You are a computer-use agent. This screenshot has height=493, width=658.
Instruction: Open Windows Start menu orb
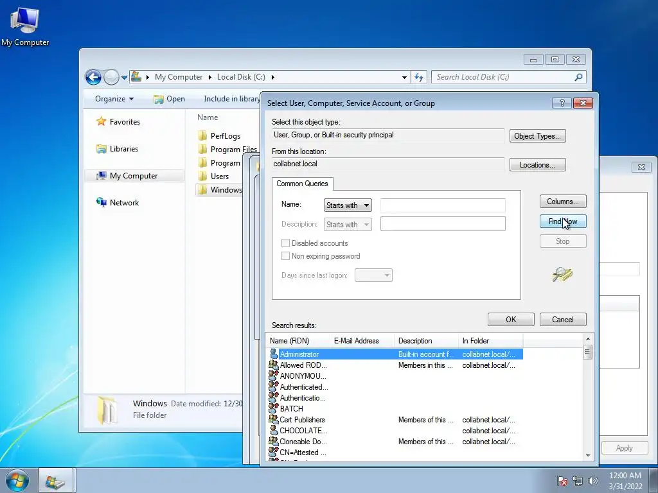(x=17, y=480)
